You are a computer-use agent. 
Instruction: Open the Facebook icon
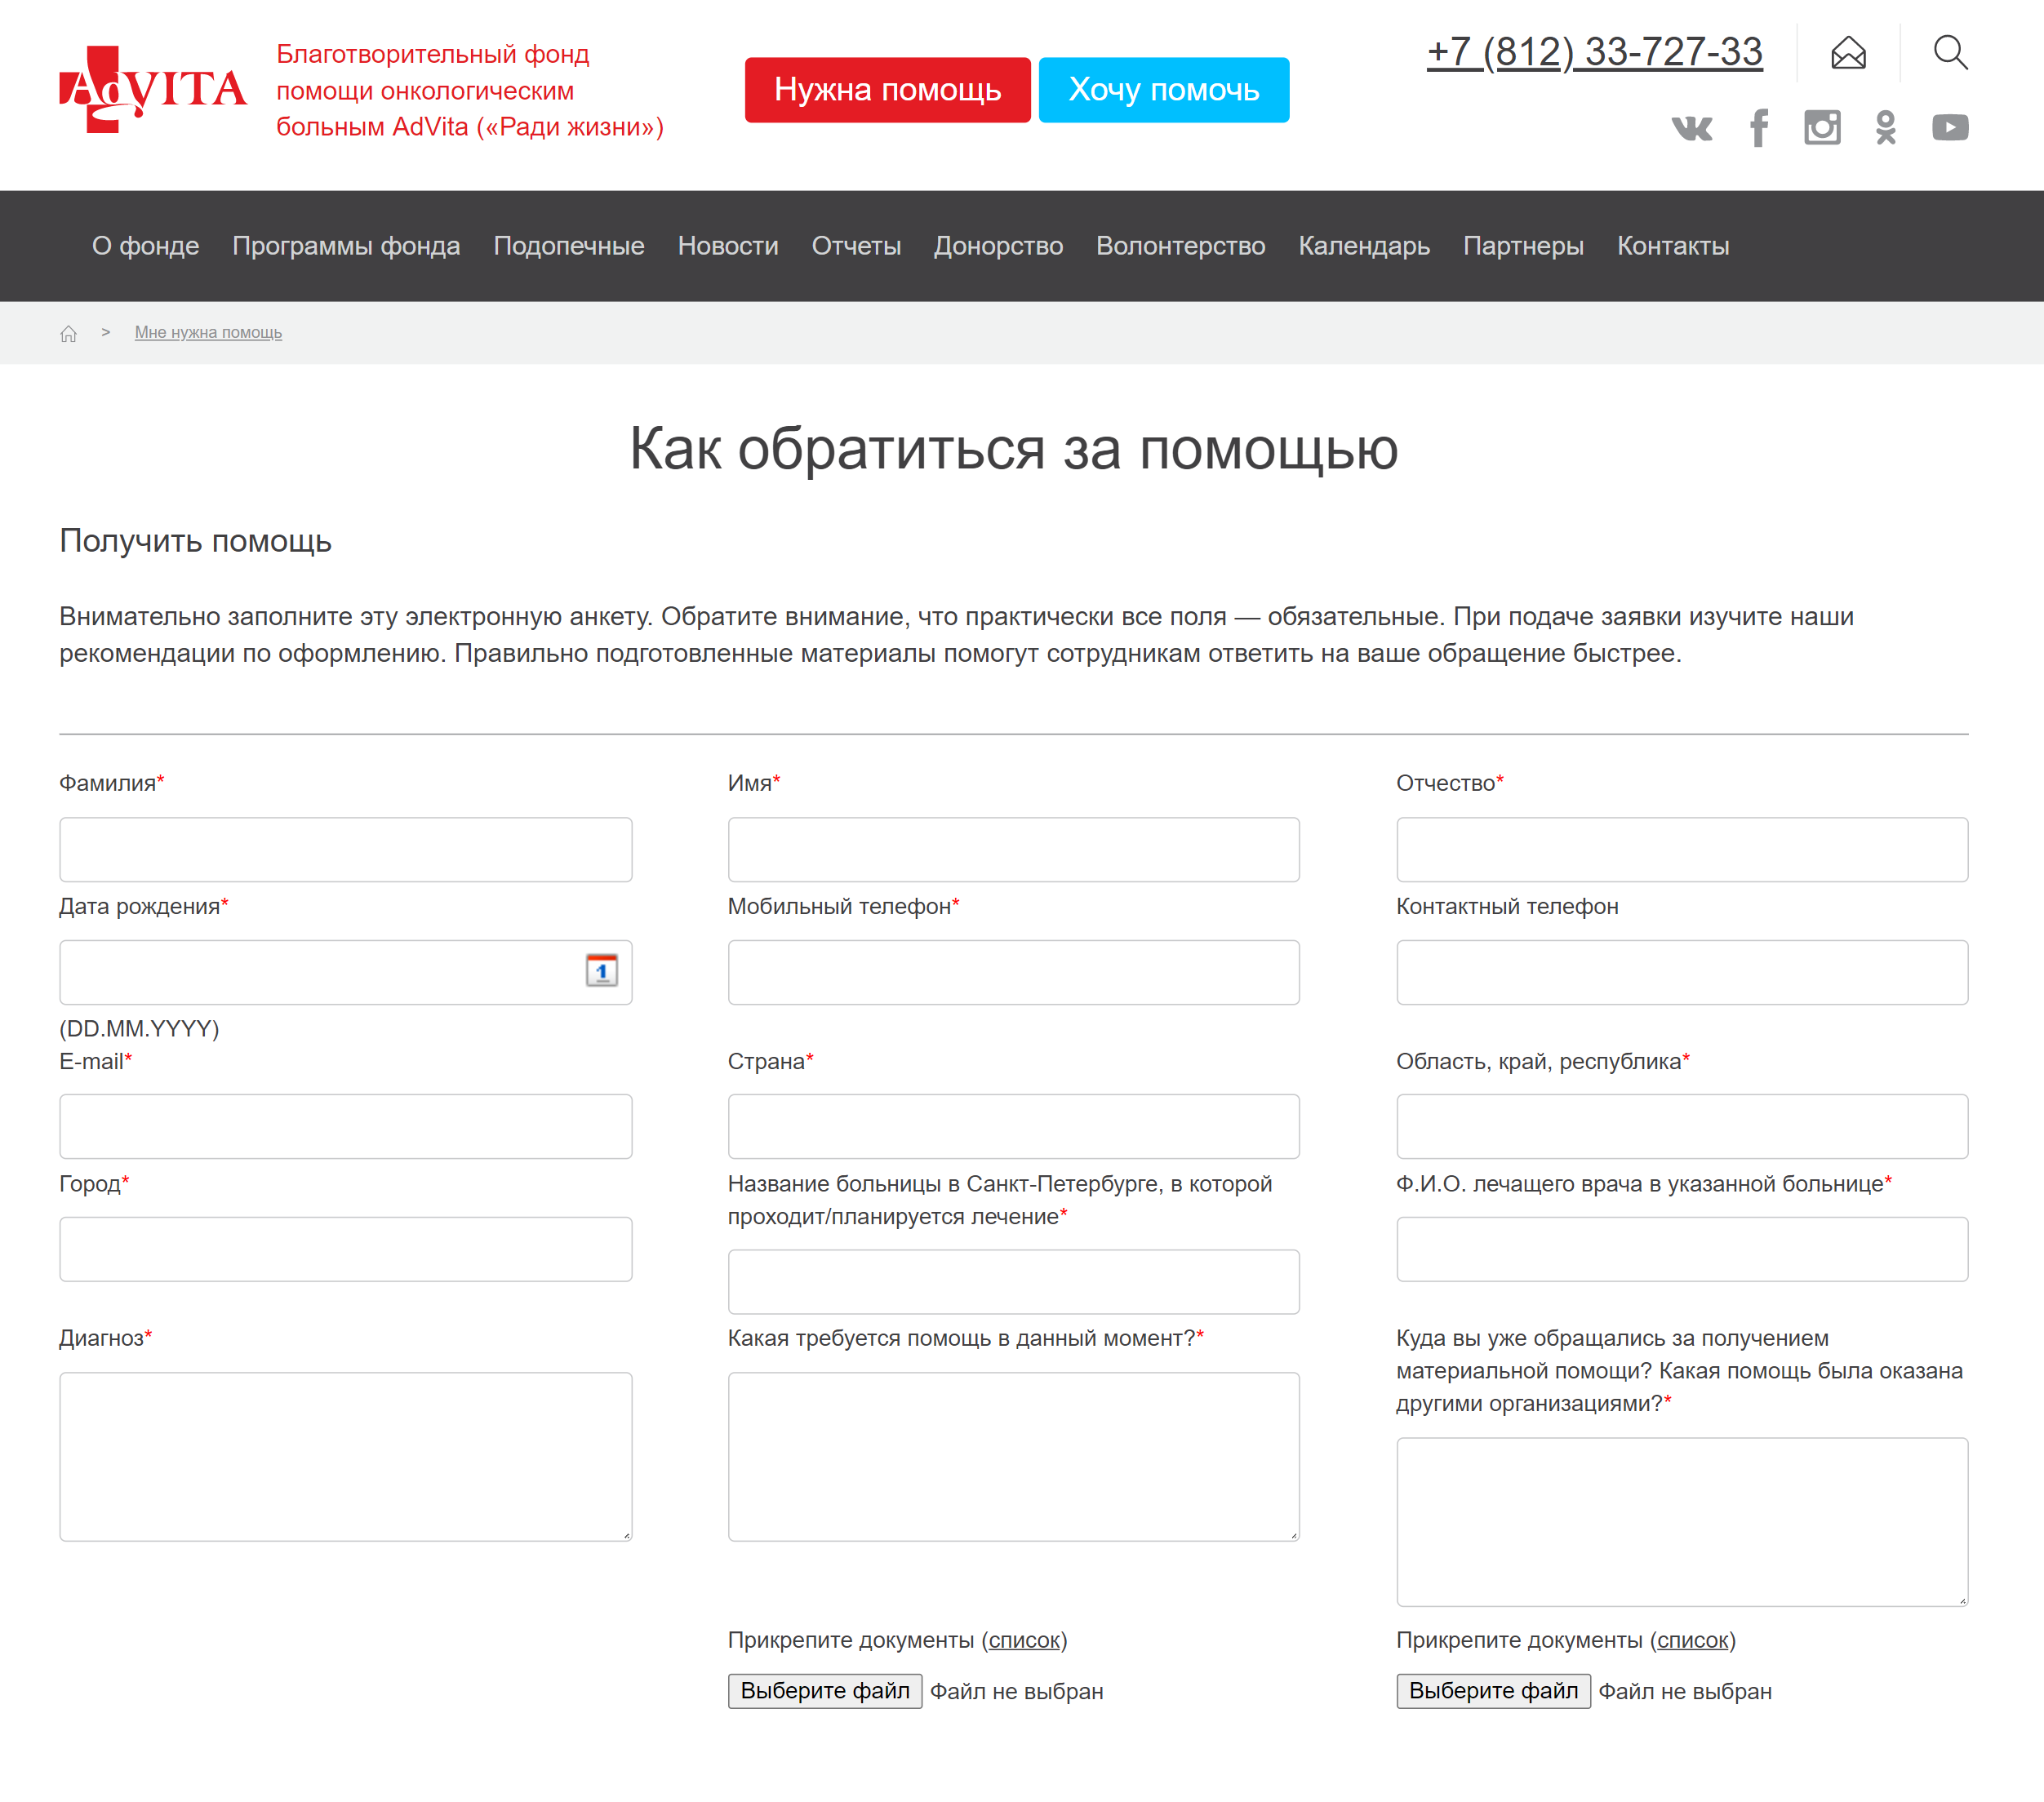click(x=1759, y=128)
